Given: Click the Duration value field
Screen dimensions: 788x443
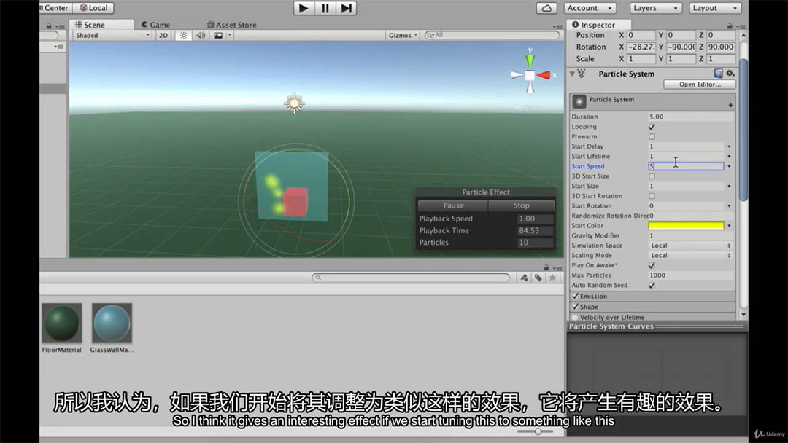Looking at the screenshot, I should (x=690, y=117).
